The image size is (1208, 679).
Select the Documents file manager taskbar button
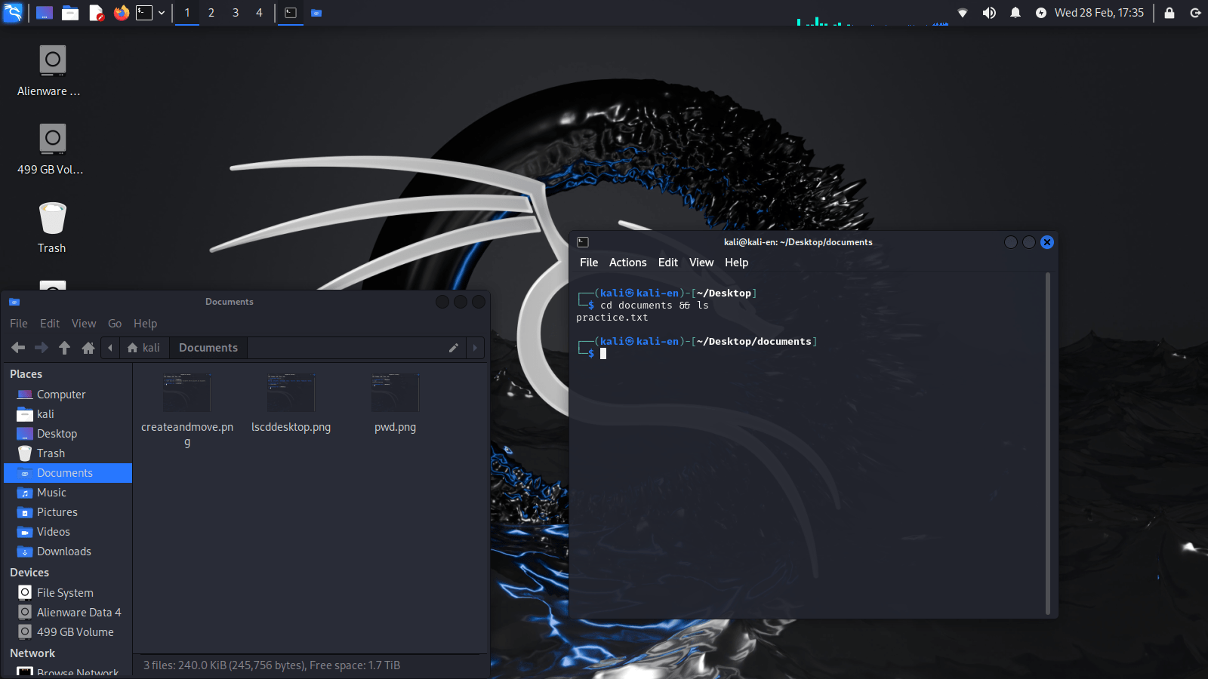click(316, 13)
